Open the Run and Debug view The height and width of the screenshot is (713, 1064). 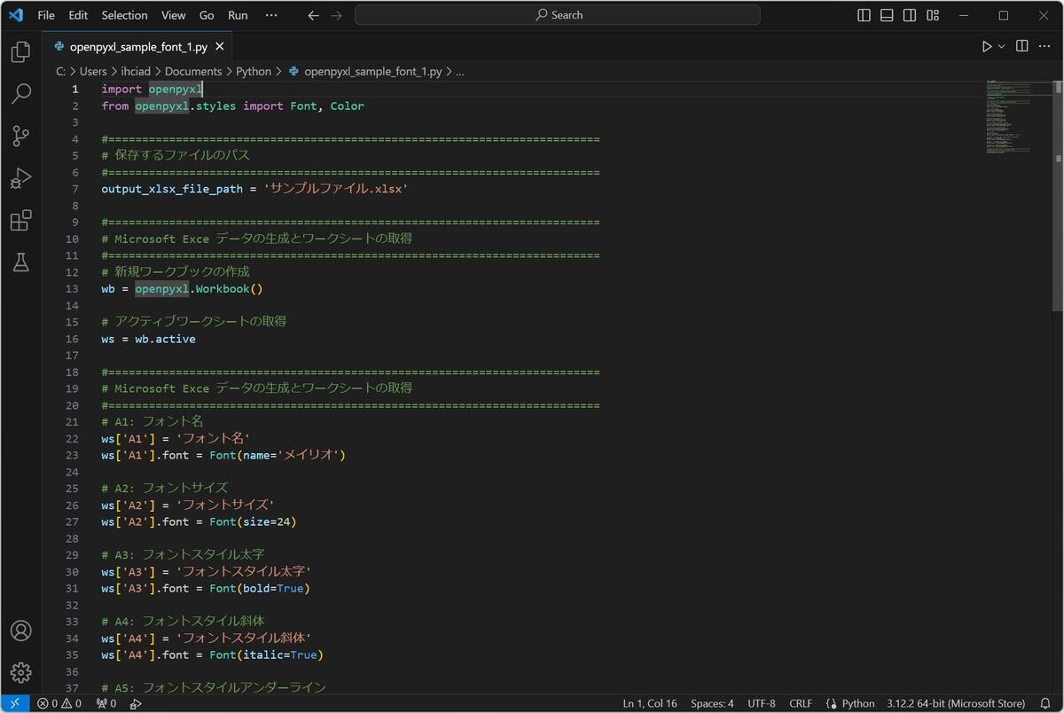pyautogui.click(x=20, y=178)
